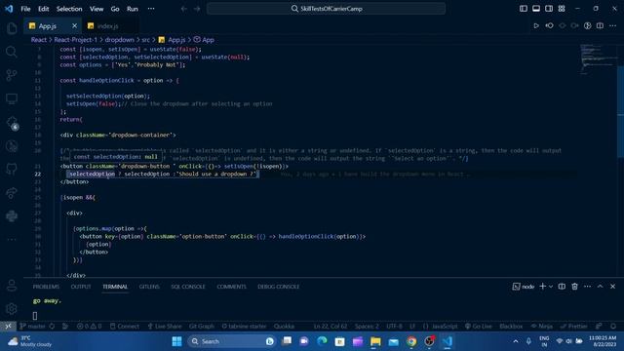This screenshot has height=351, width=624.
Task: Open the Manage gear in activity bar
Action: point(12,308)
